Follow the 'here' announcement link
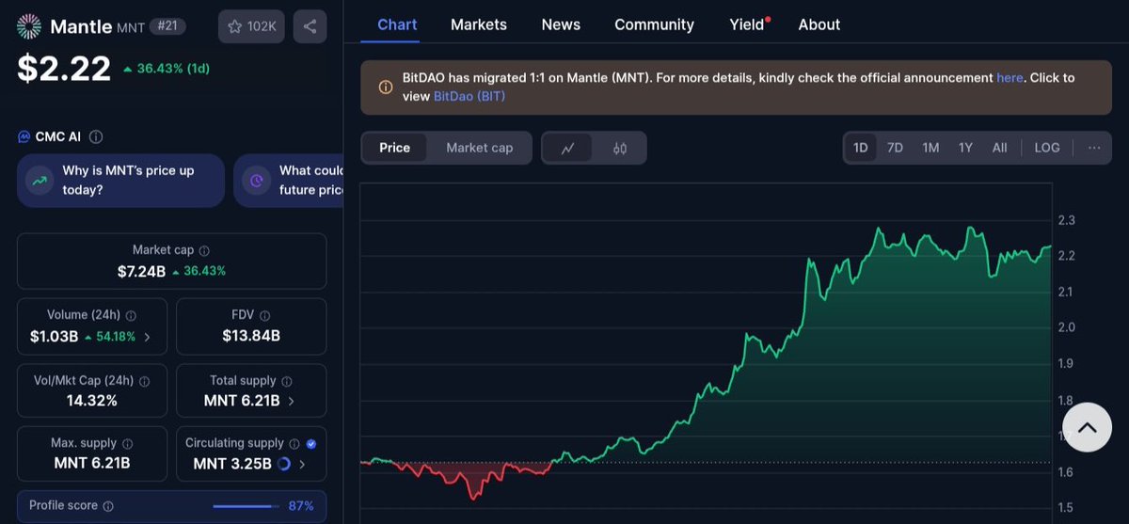Screen dimensions: 1129x524 [x=1010, y=77]
